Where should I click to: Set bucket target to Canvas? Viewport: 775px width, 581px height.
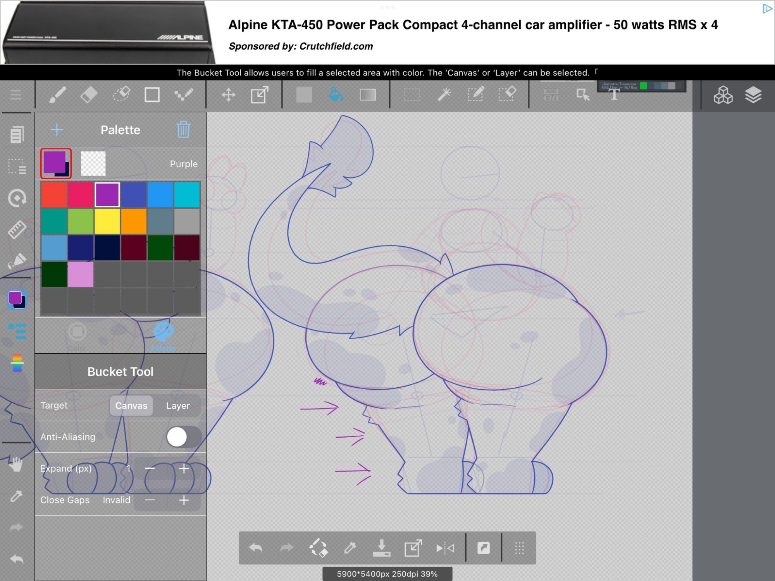pyautogui.click(x=131, y=406)
